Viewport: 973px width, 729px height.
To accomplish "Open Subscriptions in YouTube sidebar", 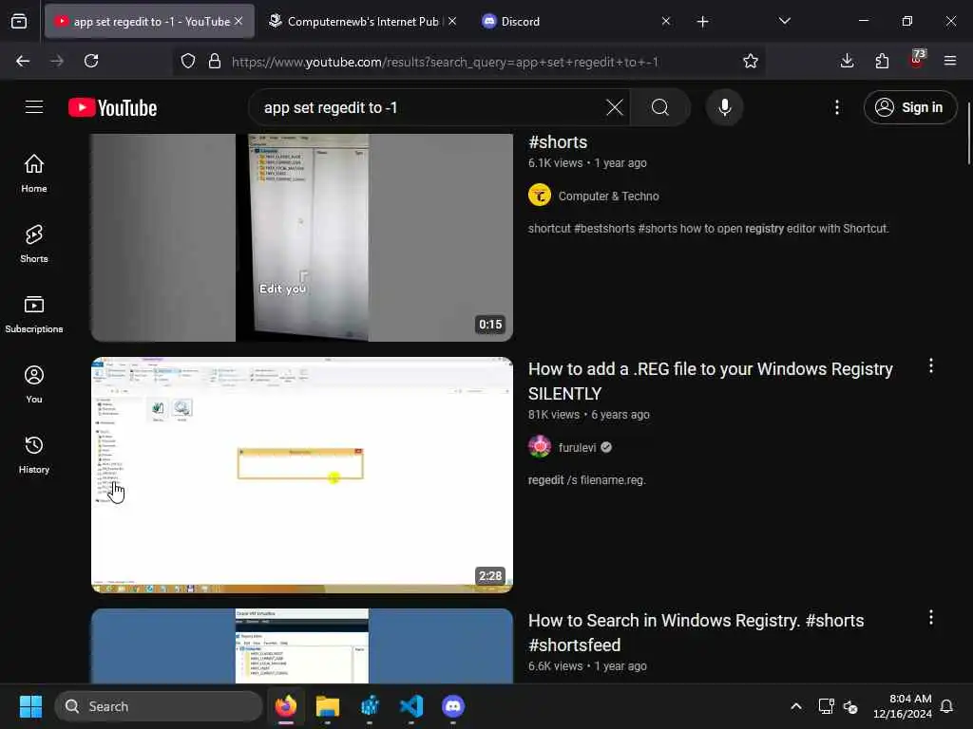I will [34, 313].
